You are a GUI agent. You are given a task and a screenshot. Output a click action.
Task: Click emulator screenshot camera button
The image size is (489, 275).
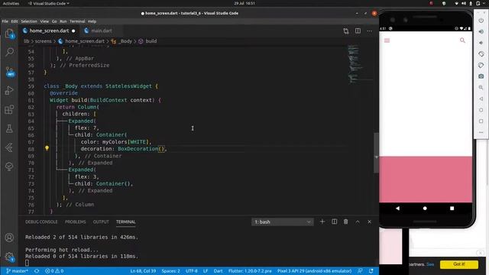tap(481, 76)
